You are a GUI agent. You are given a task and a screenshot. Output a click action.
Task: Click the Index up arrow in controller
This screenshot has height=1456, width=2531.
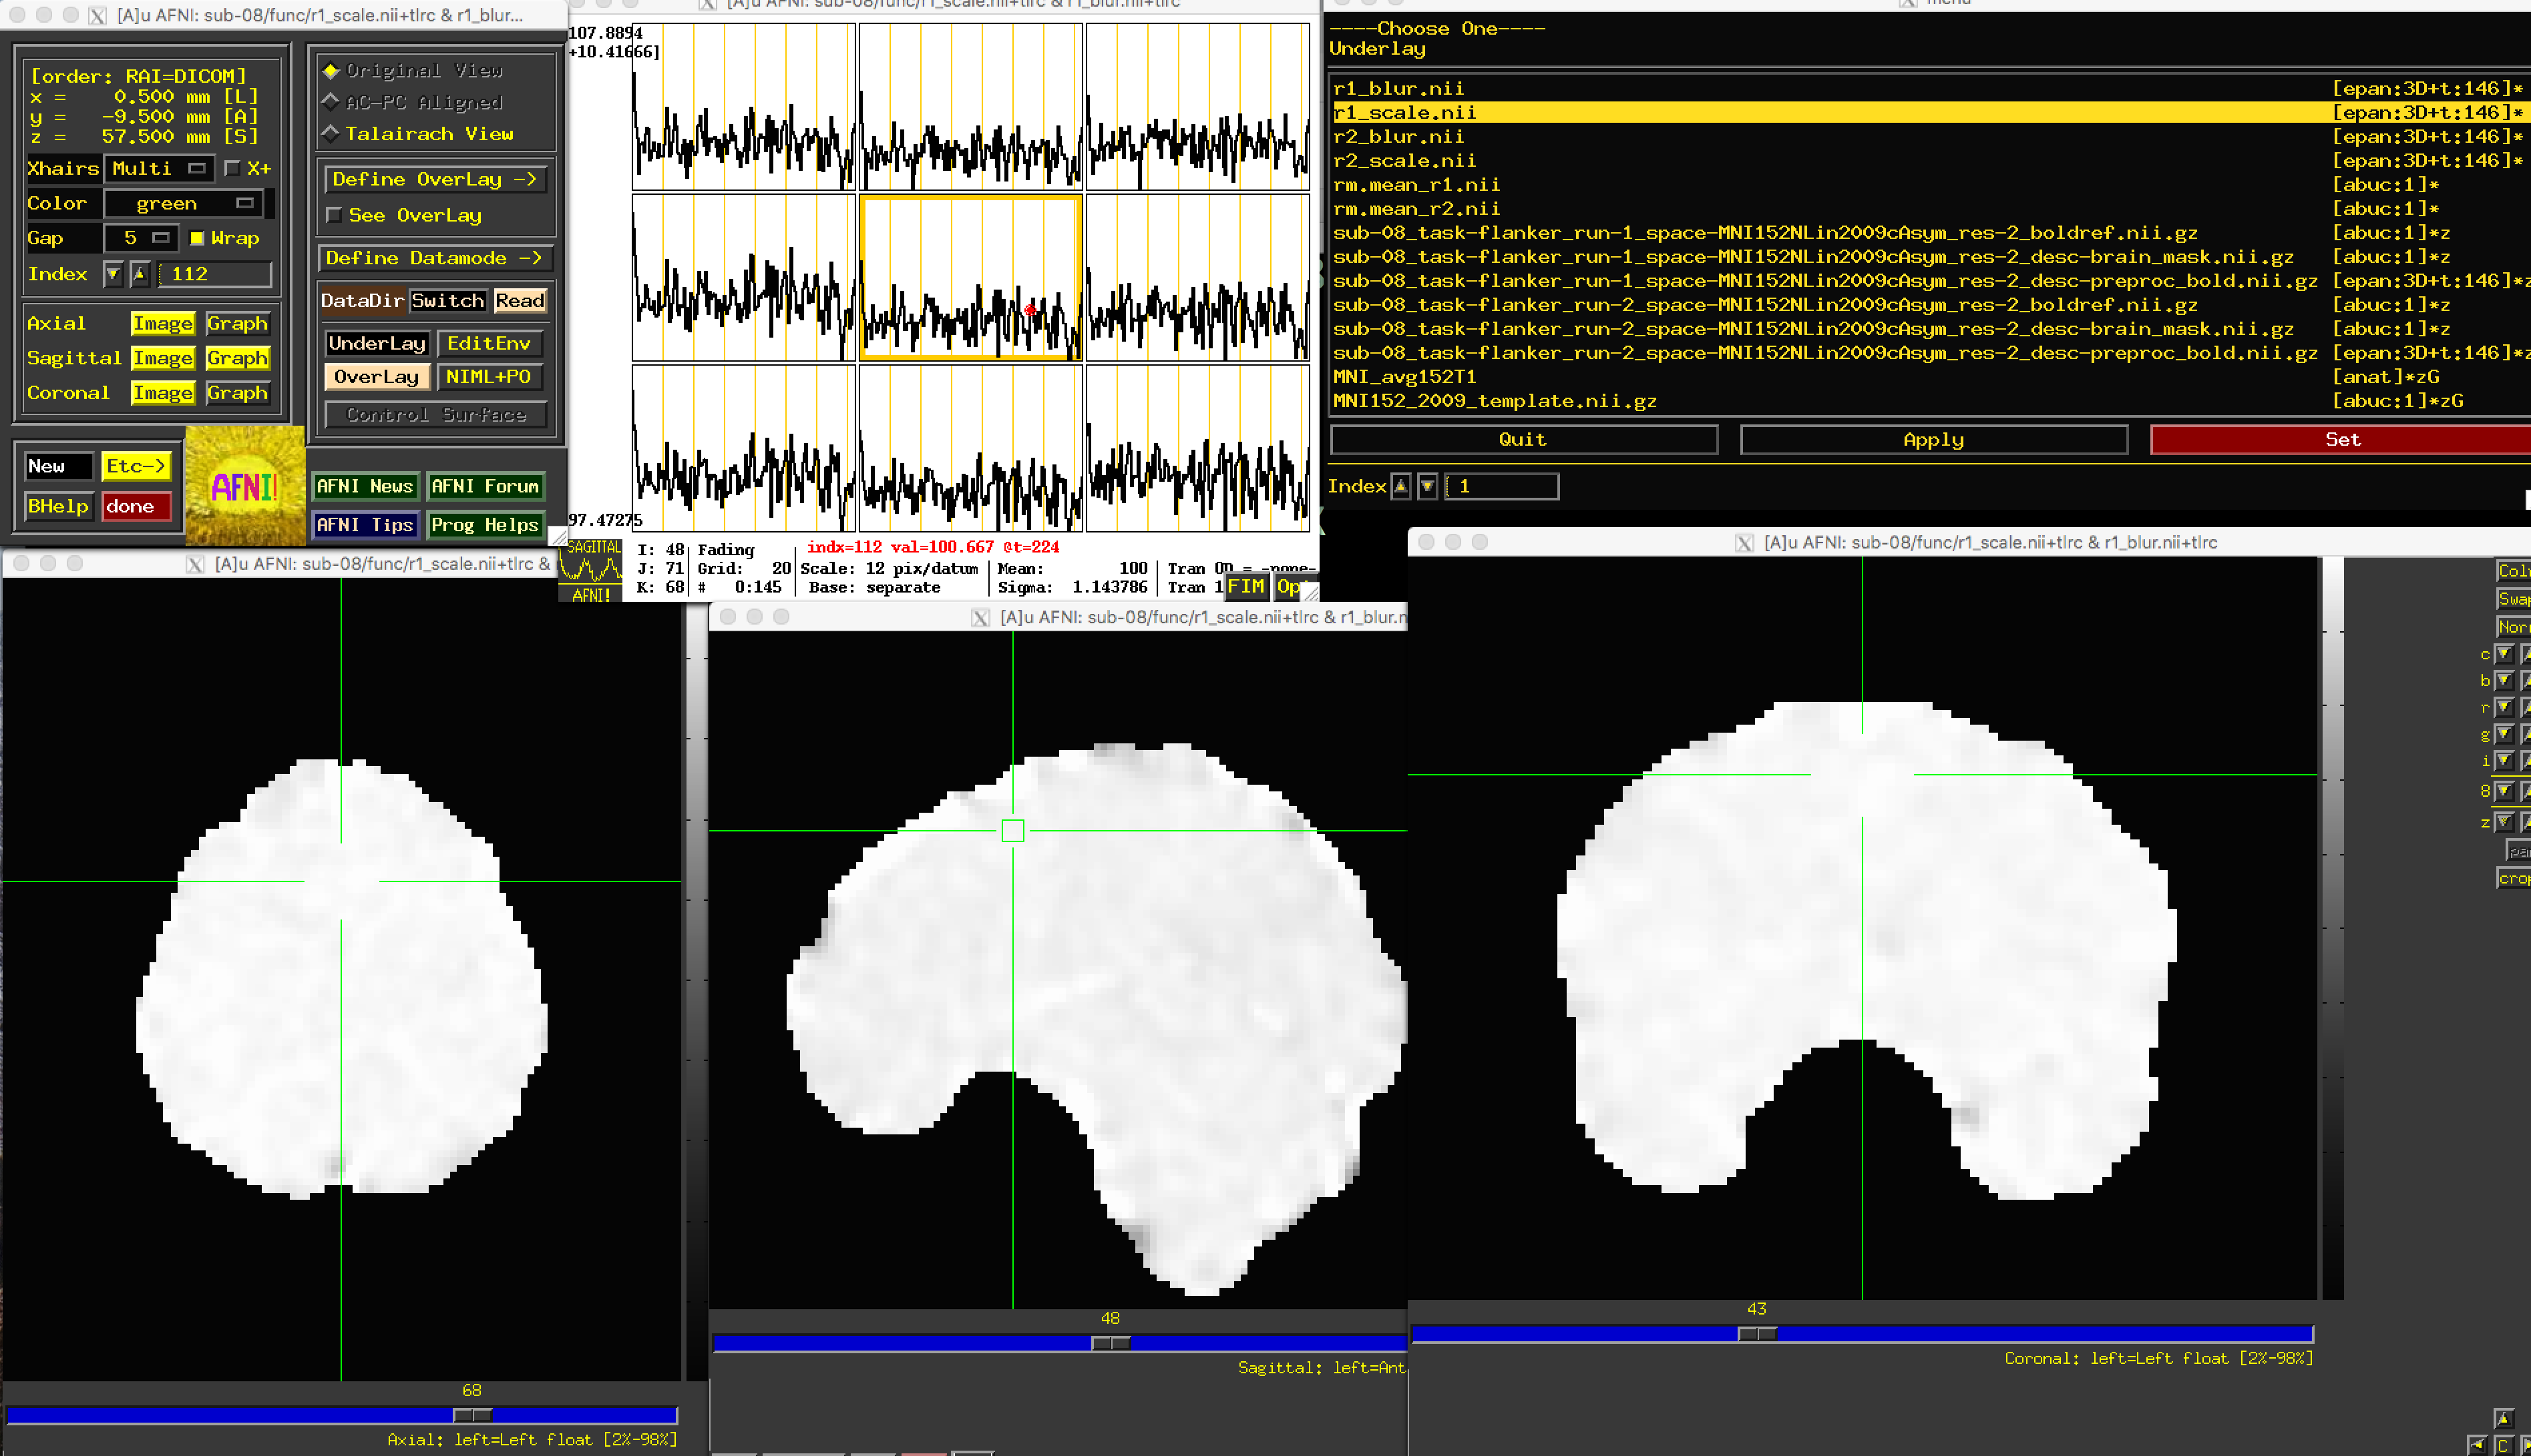pos(139,274)
